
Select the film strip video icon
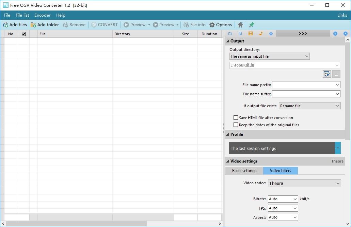[251, 34]
